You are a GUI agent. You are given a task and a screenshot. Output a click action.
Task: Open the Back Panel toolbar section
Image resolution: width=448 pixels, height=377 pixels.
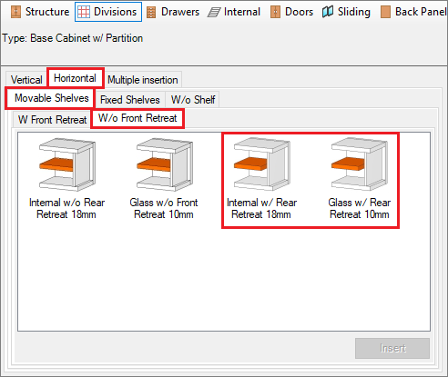point(413,12)
